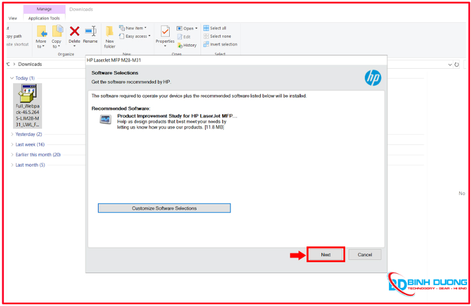The width and height of the screenshot is (471, 306).
Task: Open the View ribbon tab
Action: coord(13,18)
